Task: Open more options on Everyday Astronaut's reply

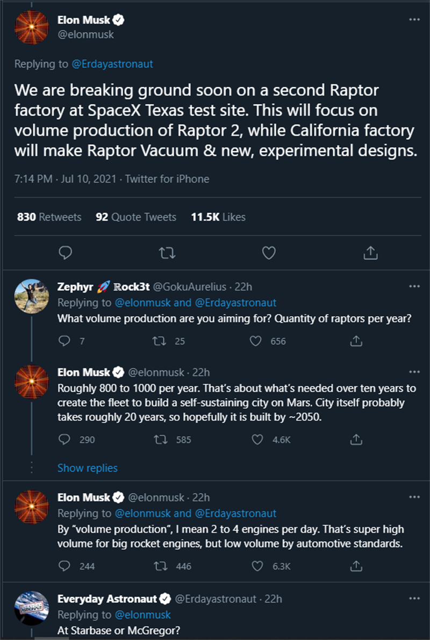Action: [414, 598]
